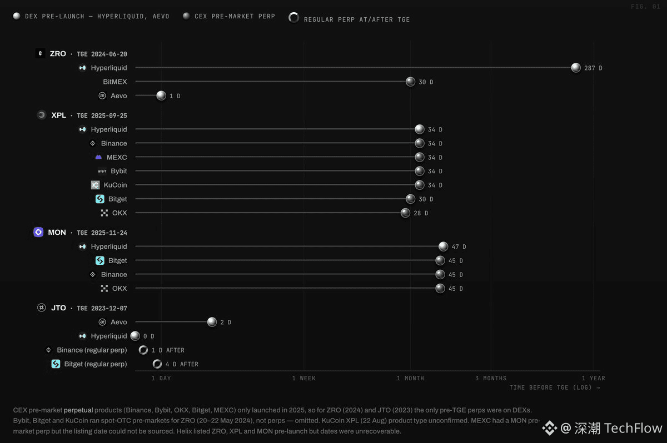Click highlighted word 'perpetual' in footnote
This screenshot has width=667, height=443.
click(x=78, y=410)
